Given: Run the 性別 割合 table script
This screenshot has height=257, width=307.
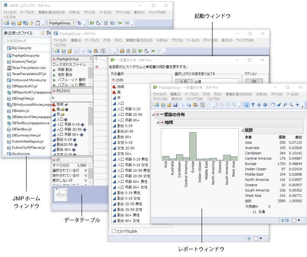Looking at the screenshot, I should click(x=55, y=75).
